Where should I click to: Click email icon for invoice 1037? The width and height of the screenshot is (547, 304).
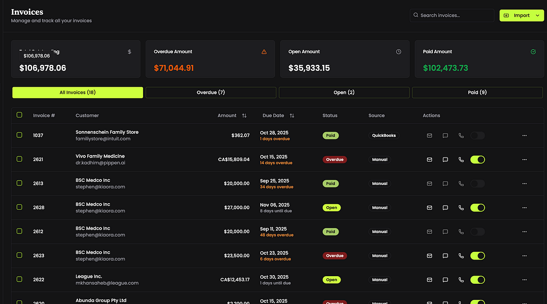pyautogui.click(x=429, y=135)
